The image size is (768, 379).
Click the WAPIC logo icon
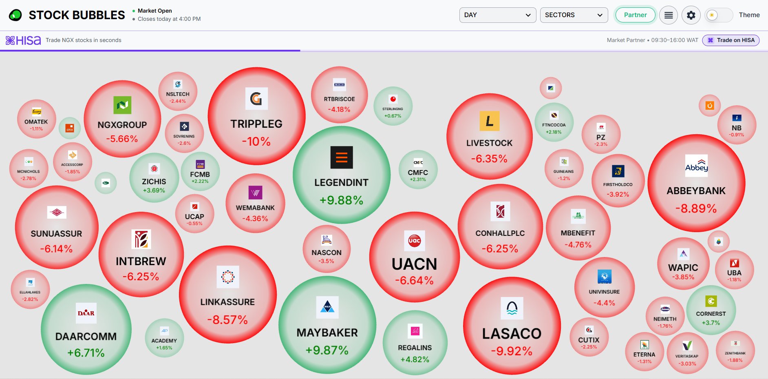(x=684, y=254)
